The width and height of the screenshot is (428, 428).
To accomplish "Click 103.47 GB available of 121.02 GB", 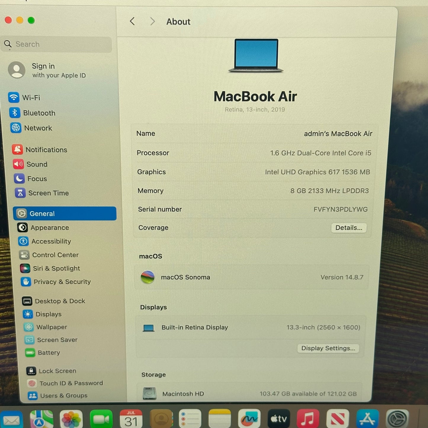I will coord(308,394).
